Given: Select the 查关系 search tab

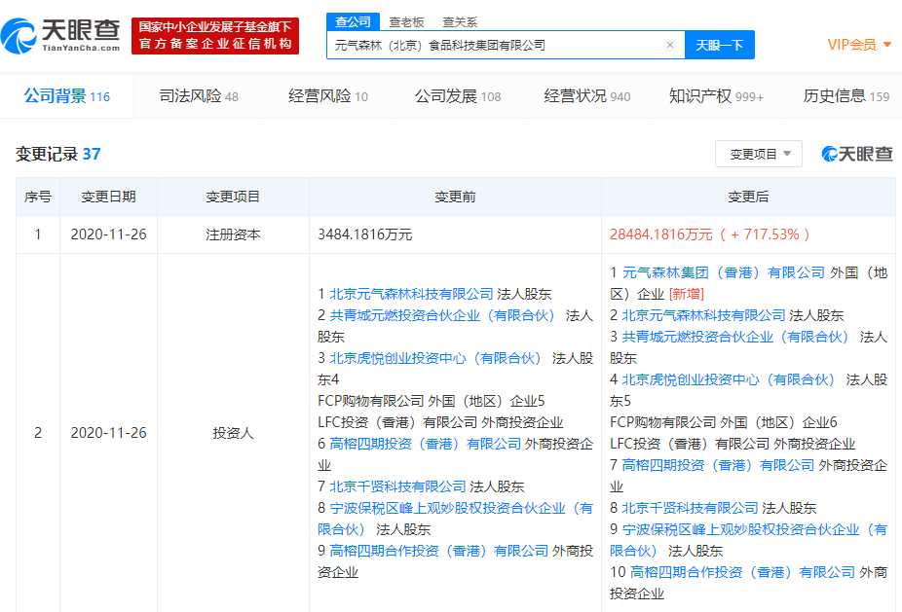Looking at the screenshot, I should [459, 21].
